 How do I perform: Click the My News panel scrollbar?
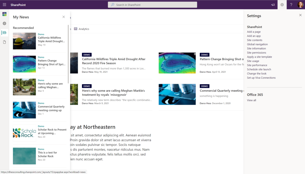(x=68, y=54)
